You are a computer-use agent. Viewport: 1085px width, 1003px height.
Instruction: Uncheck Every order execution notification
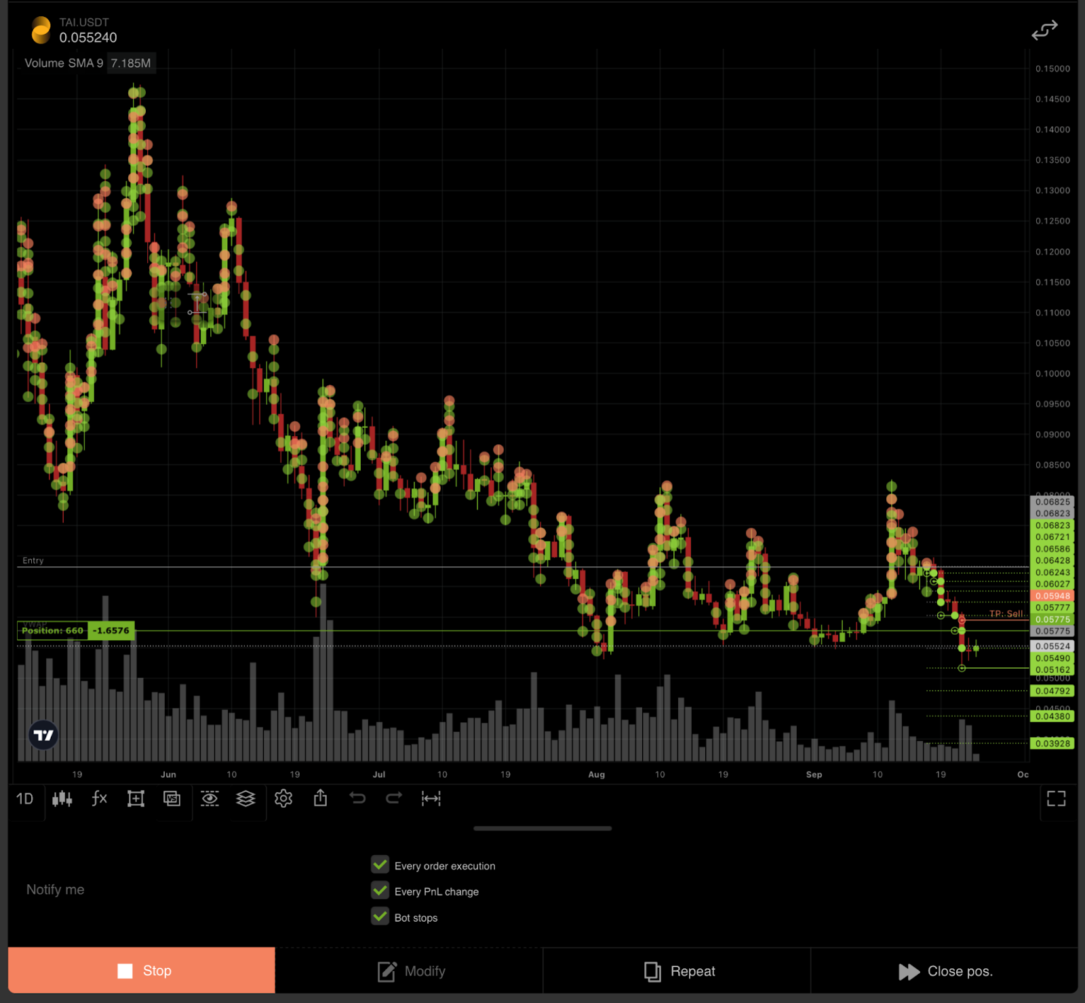pos(380,865)
